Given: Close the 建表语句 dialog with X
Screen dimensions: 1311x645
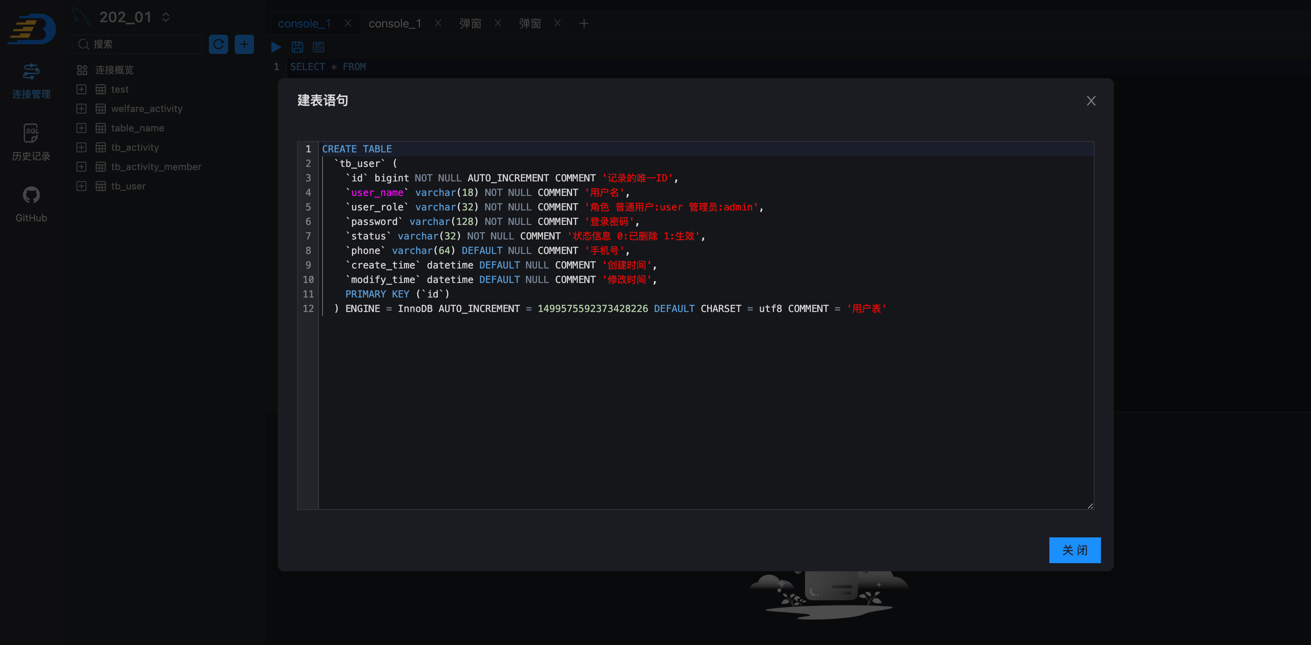Looking at the screenshot, I should click(x=1090, y=101).
